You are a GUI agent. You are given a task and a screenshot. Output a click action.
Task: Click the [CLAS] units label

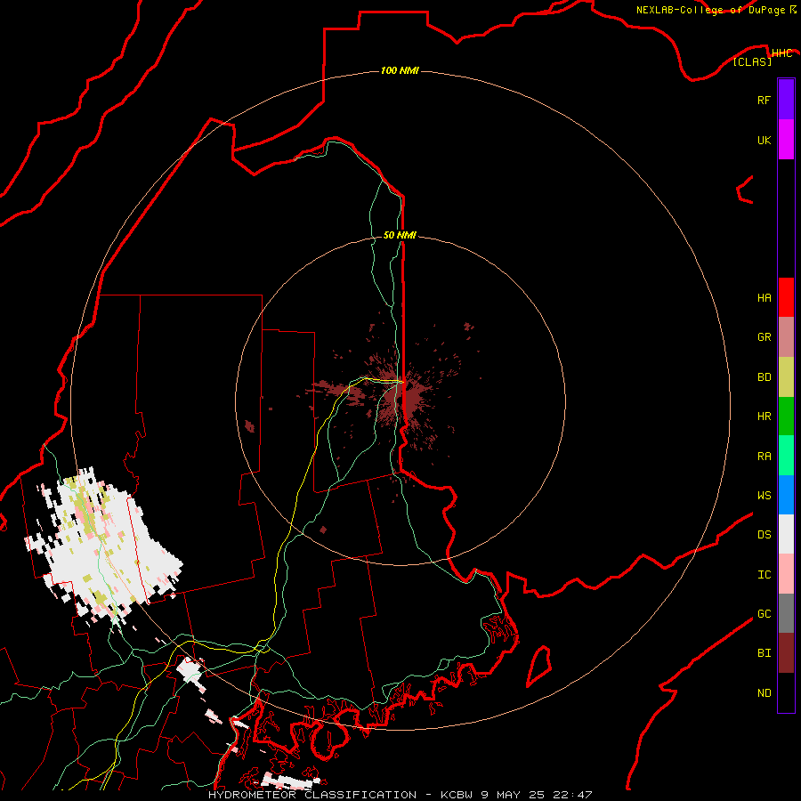[752, 61]
